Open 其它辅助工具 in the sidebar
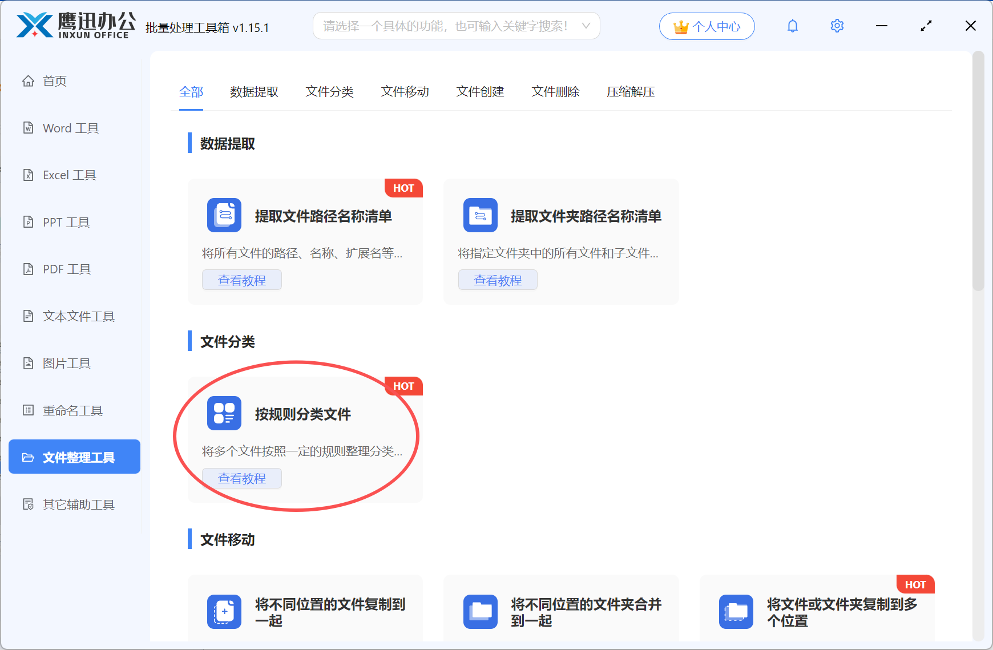993x650 pixels. click(x=74, y=504)
